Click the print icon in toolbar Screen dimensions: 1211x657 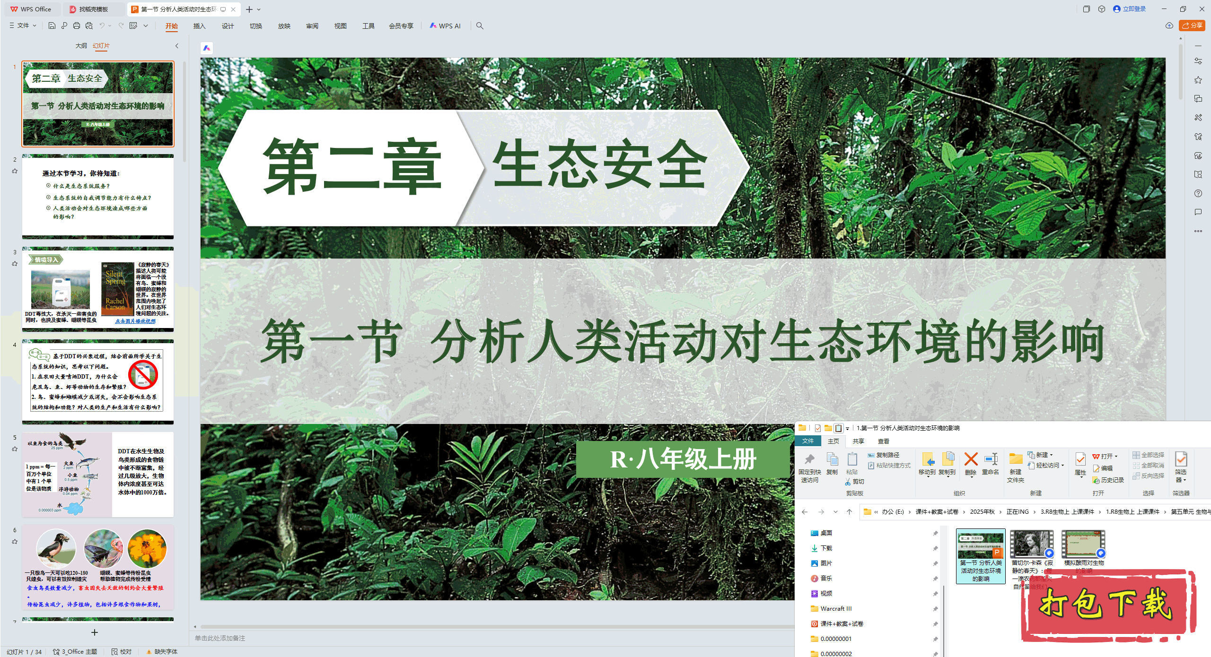click(x=77, y=26)
